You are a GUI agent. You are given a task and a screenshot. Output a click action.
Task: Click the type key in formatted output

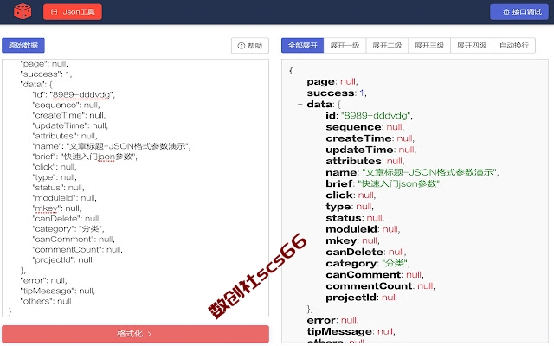pos(338,207)
